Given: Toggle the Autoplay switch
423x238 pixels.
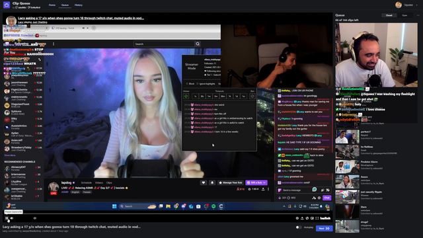Looking at the screenshot, I should (298, 227).
